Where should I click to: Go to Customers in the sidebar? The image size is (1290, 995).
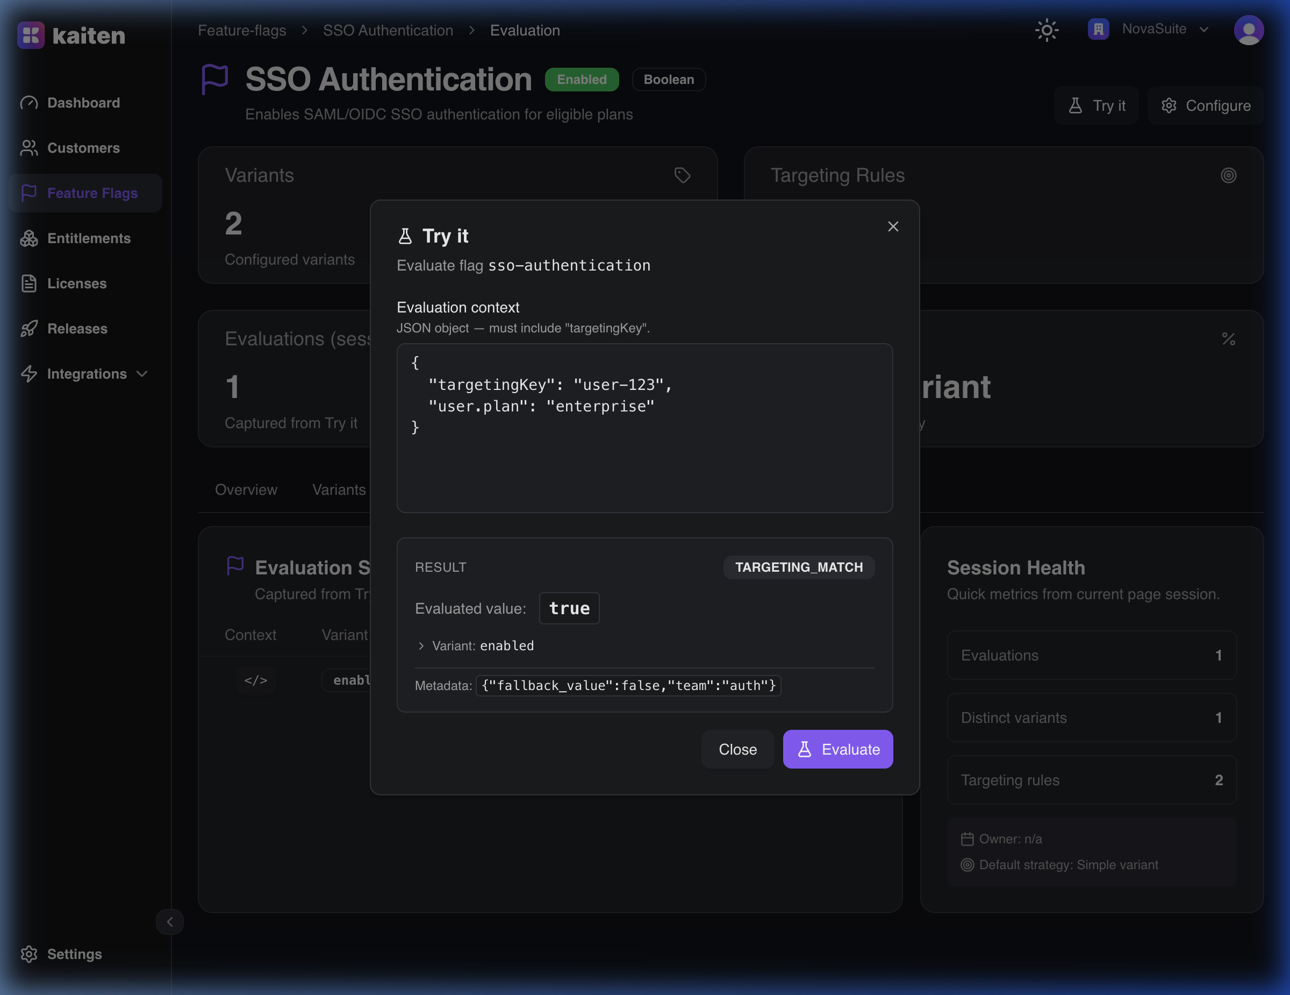coord(83,148)
